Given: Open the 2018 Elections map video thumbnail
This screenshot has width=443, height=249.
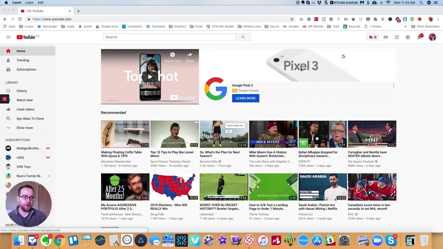Looking at the screenshot, I should tap(174, 187).
